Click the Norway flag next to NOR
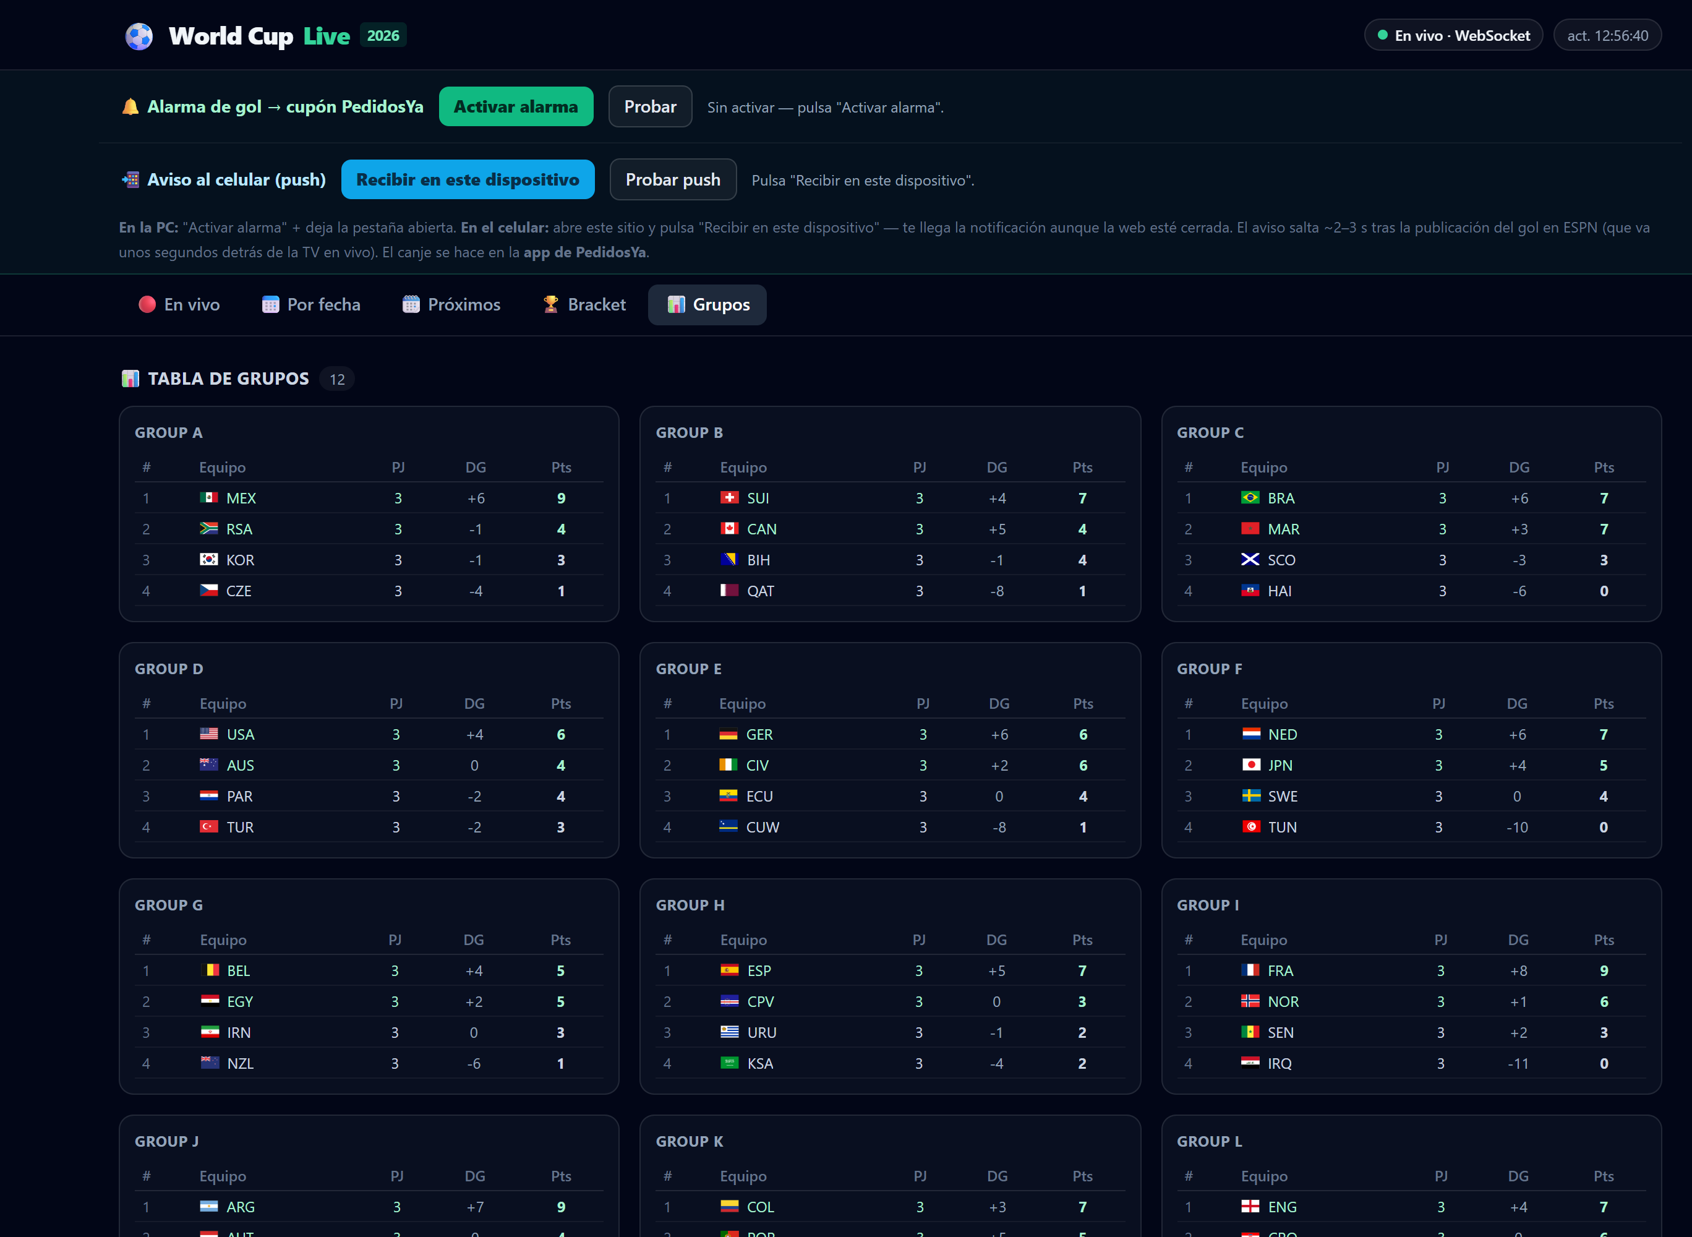This screenshot has height=1237, width=1692. coord(1250,1001)
